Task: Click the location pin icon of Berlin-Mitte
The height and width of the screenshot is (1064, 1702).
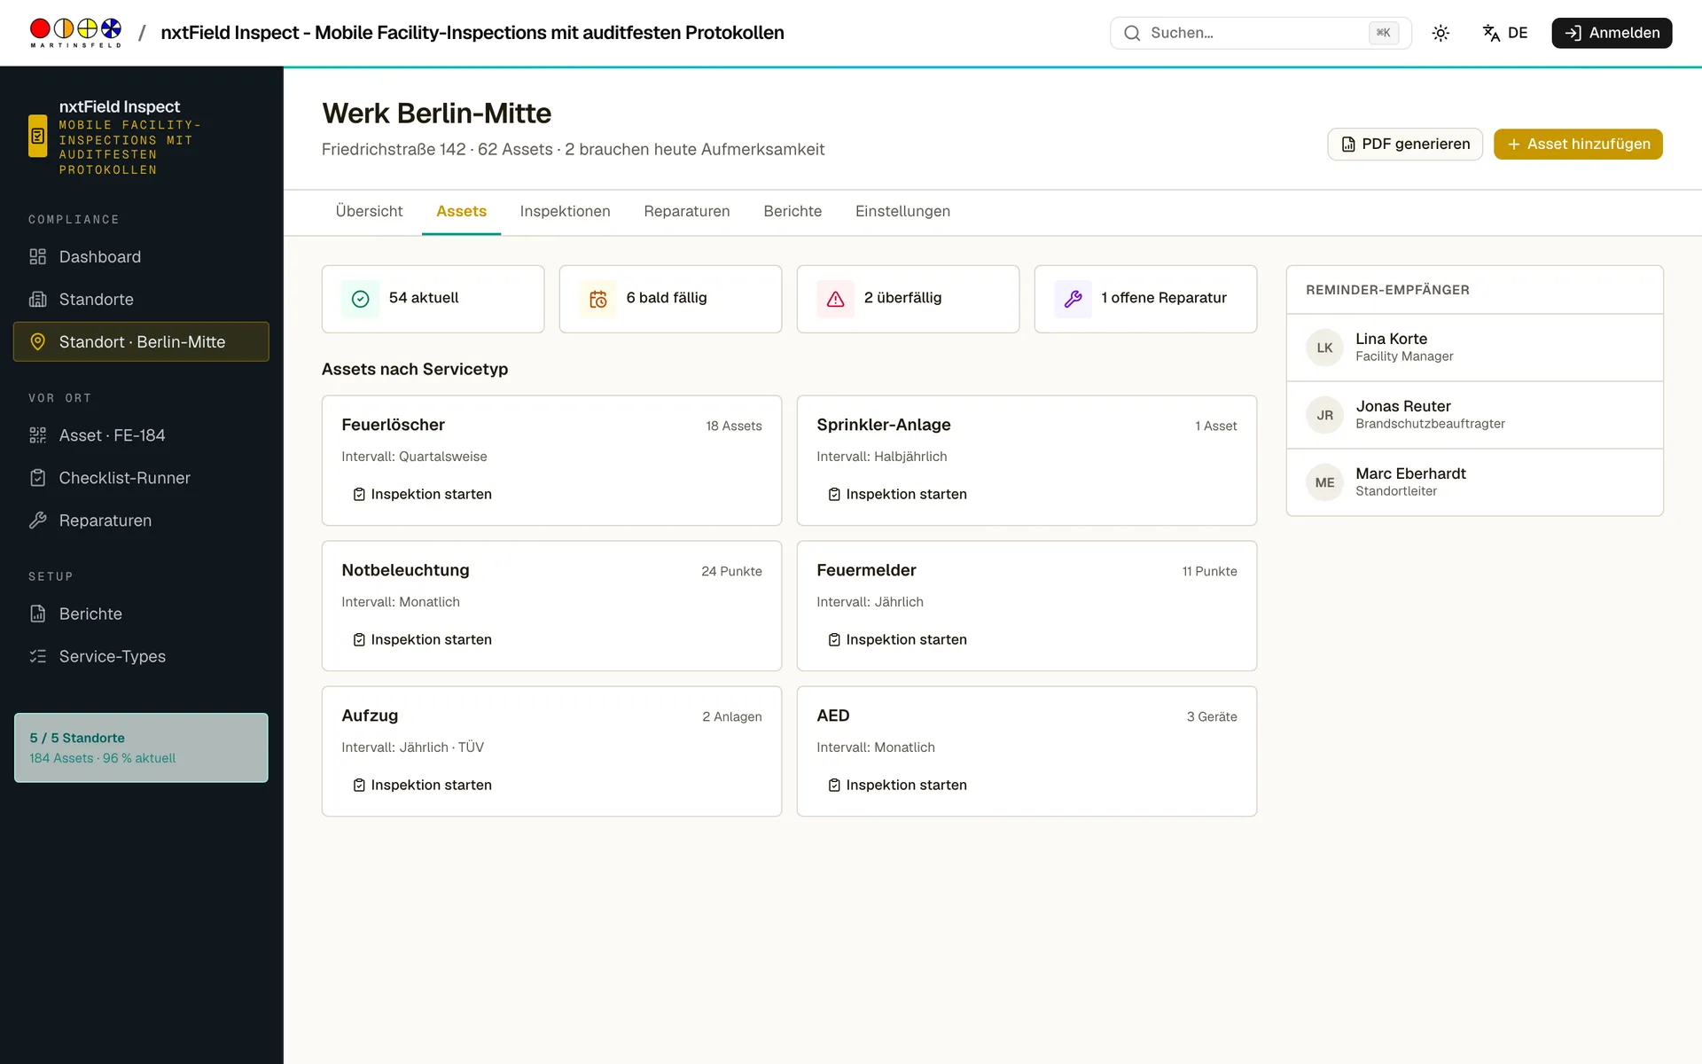Action: [37, 341]
